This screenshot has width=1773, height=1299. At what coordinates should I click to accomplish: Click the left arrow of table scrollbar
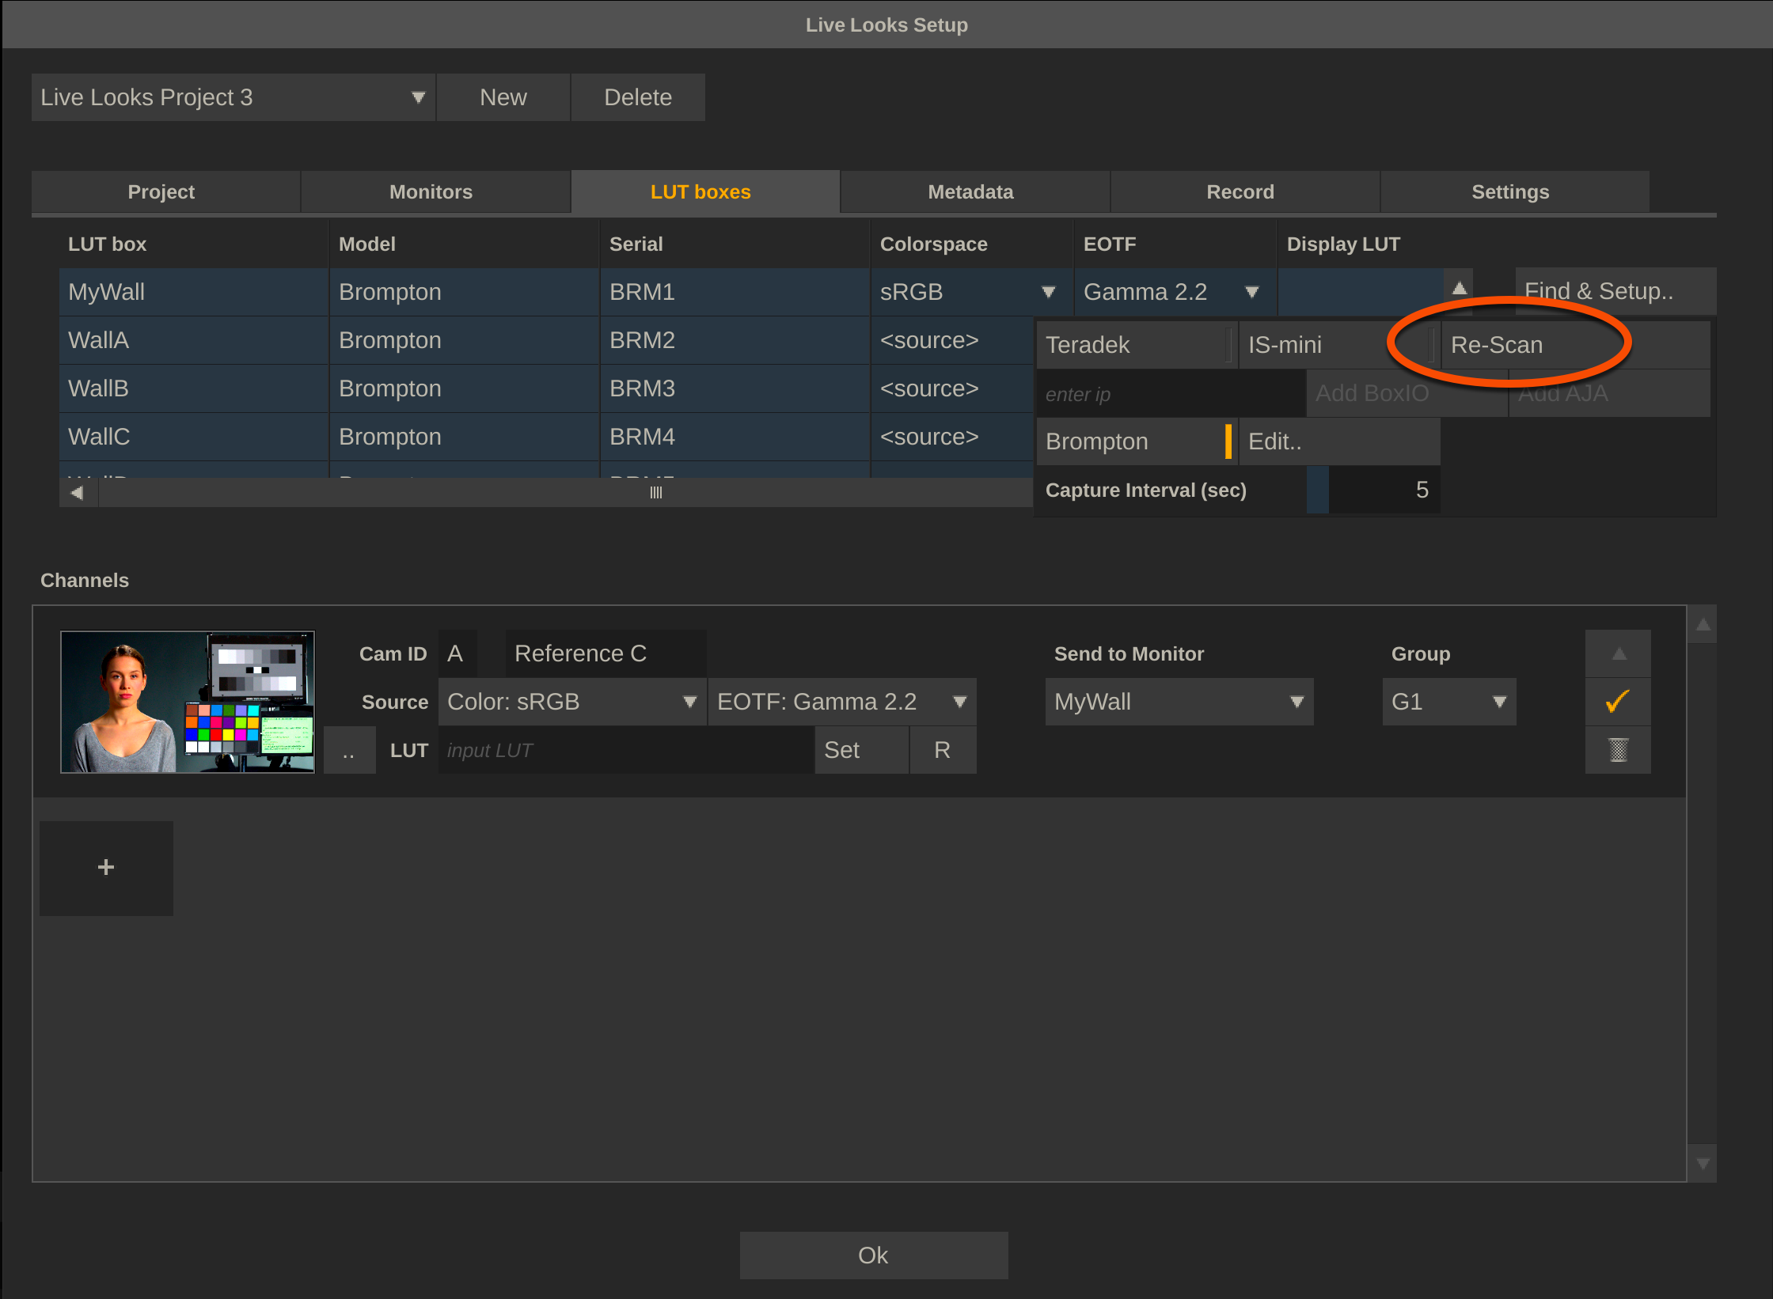tap(78, 492)
